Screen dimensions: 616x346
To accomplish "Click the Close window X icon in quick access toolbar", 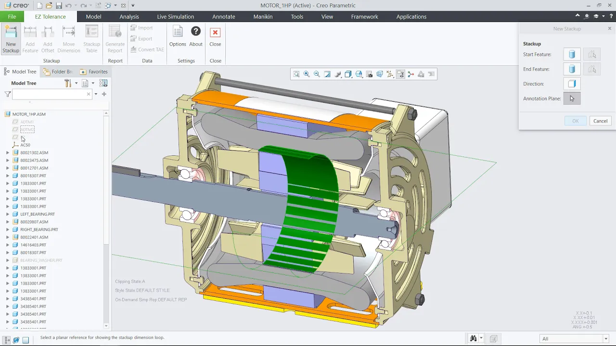I will 124,6.
